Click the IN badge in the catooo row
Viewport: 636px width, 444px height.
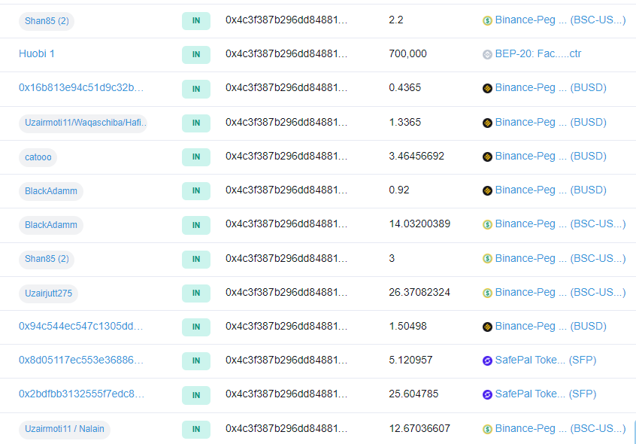click(x=196, y=157)
